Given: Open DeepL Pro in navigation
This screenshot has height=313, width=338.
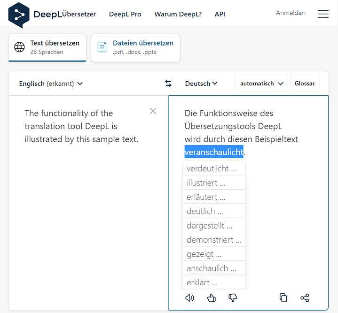Looking at the screenshot, I should (x=125, y=14).
